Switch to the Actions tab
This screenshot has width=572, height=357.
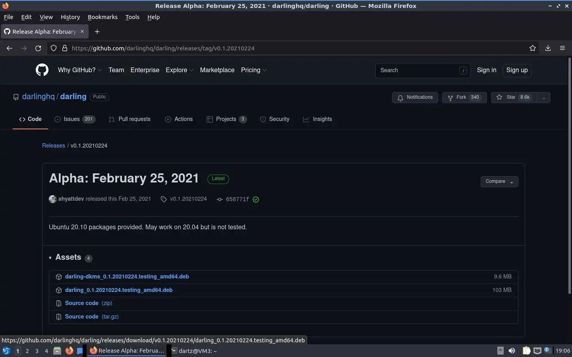179,119
